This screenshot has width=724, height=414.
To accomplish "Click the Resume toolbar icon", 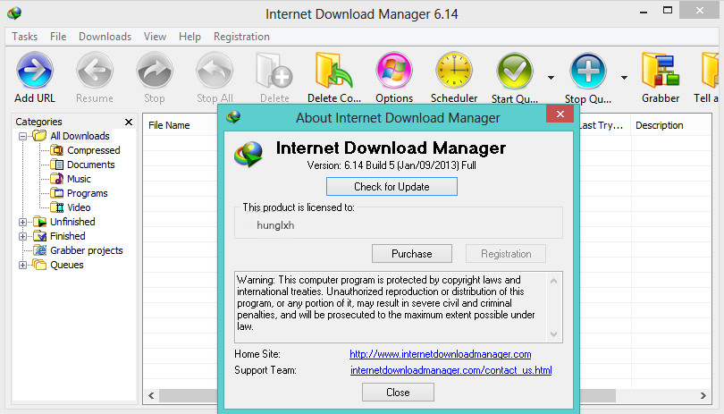I will (x=95, y=71).
